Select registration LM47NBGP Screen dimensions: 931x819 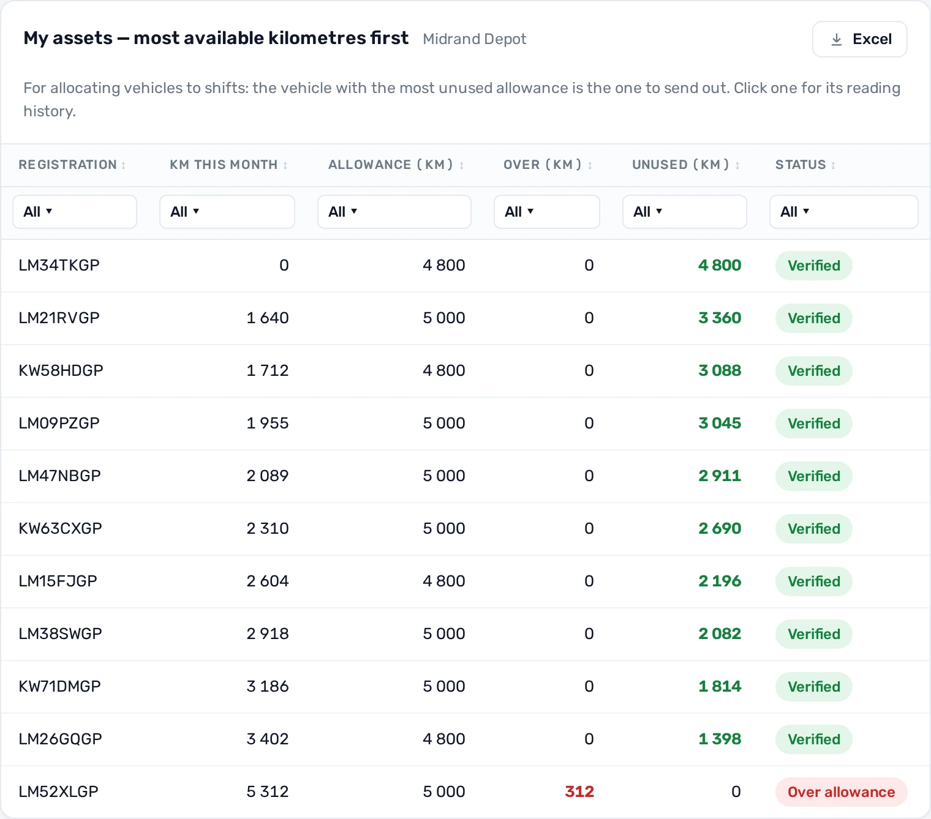pyautogui.click(x=59, y=476)
